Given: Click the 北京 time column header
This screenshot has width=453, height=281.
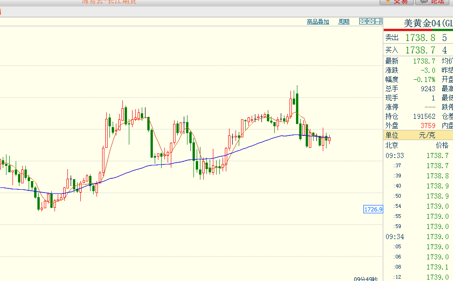Looking at the screenshot, I should pyautogui.click(x=392, y=145).
